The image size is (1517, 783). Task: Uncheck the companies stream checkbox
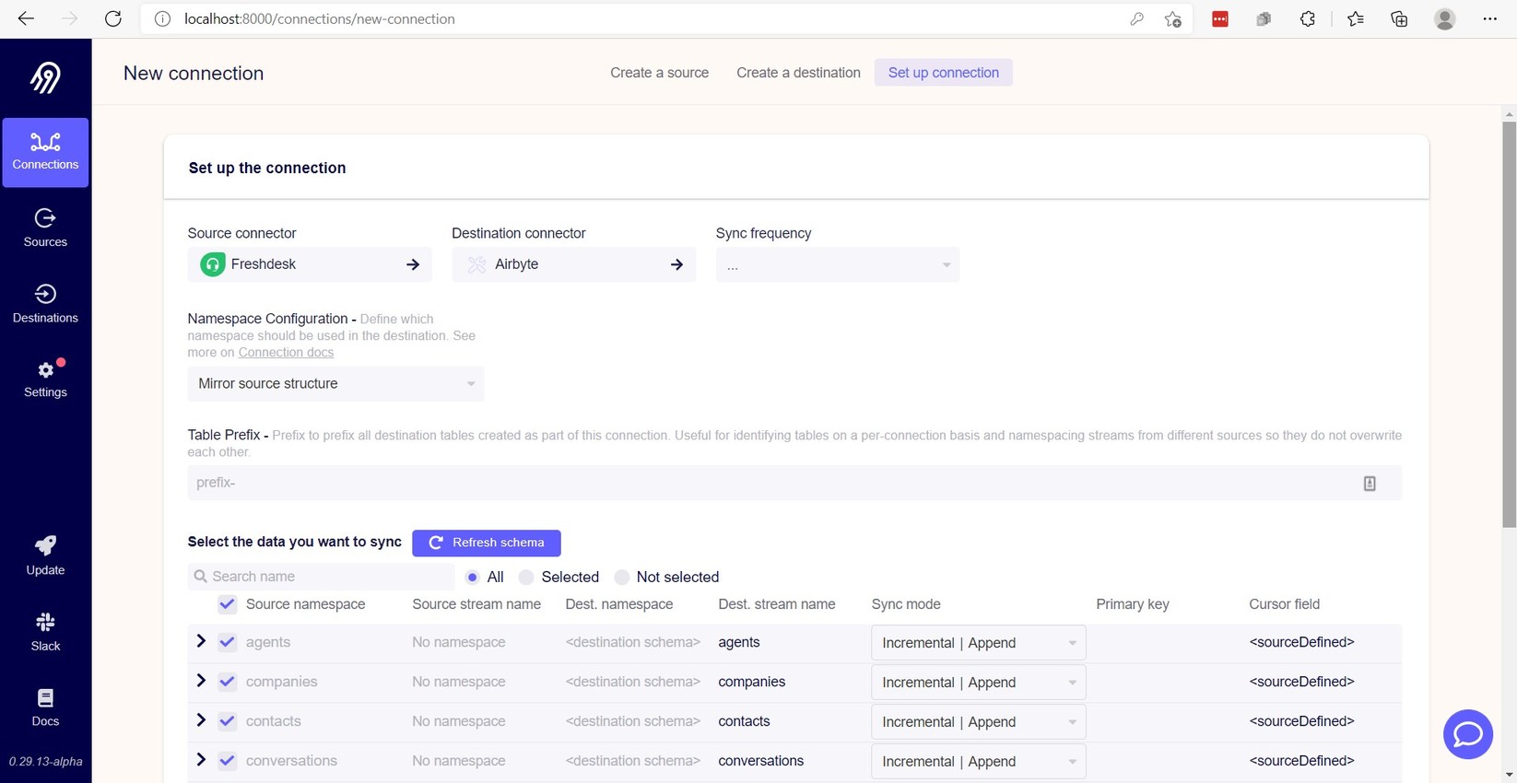point(228,682)
